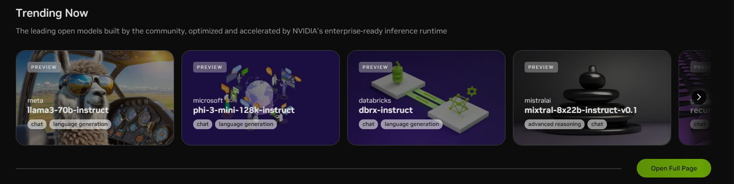Select language generation tag on phi-3-mini card
The width and height of the screenshot is (734, 184).
click(246, 124)
